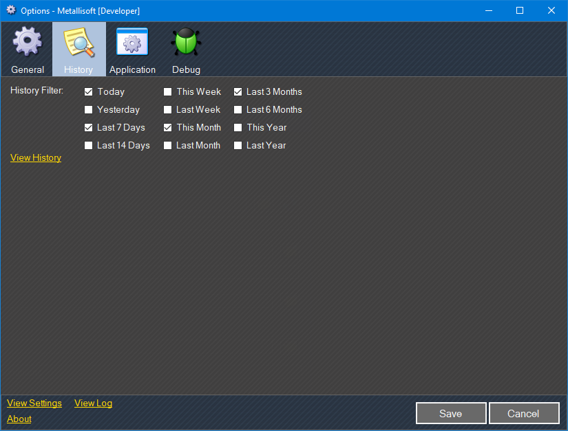Check the This Year option

pyautogui.click(x=238, y=127)
